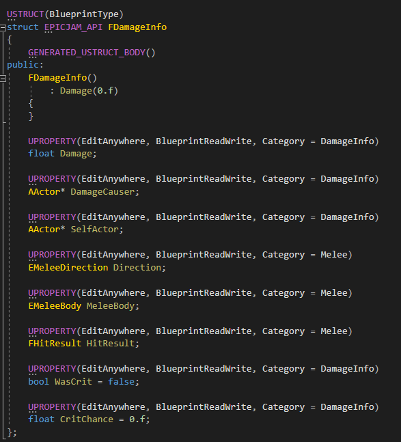Click the GENERATED_USTRUCT_BODY macro

(x=87, y=53)
